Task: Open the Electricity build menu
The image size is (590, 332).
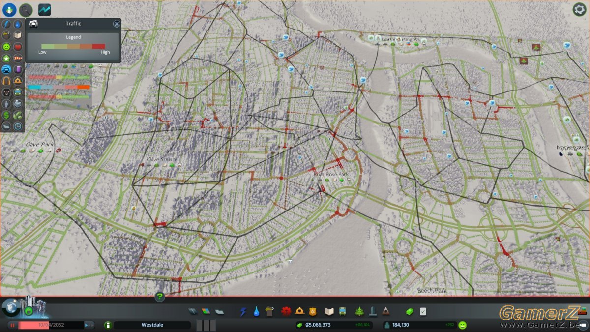Action: (x=243, y=311)
